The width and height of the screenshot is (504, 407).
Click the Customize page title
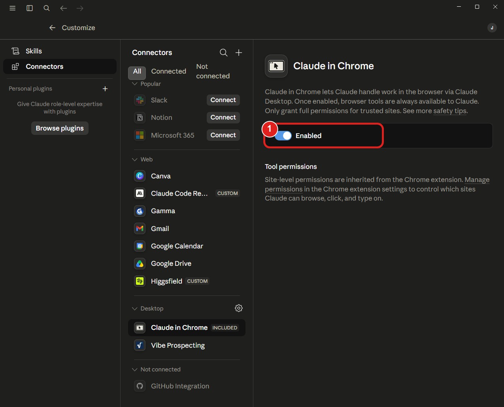[x=79, y=28]
